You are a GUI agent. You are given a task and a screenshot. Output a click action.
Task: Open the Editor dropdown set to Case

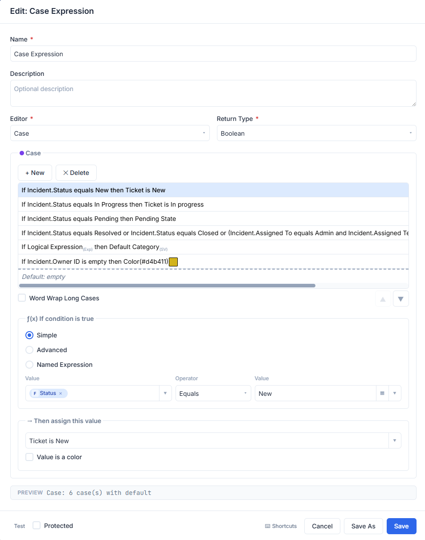click(x=110, y=133)
